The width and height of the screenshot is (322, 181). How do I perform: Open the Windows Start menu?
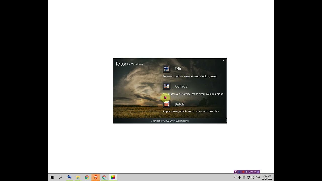[52, 177]
